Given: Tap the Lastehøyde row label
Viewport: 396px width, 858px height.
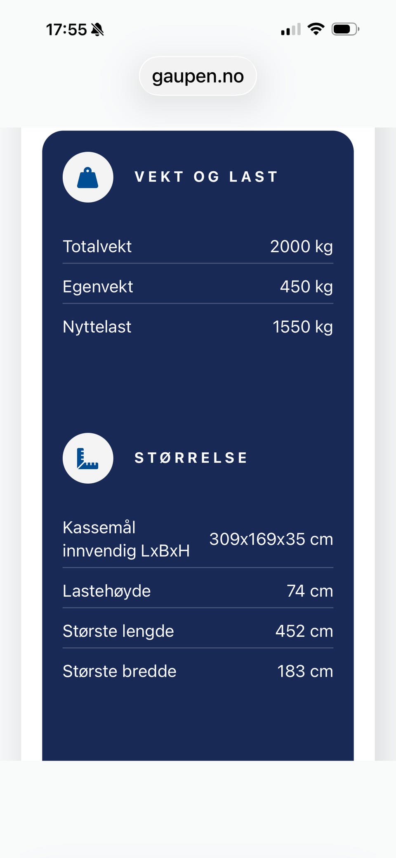Looking at the screenshot, I should pos(107,591).
